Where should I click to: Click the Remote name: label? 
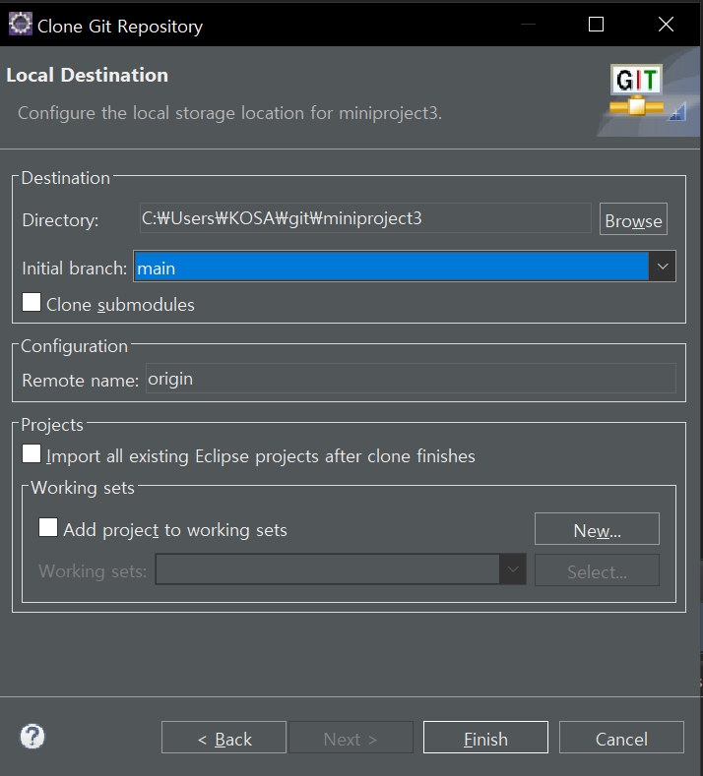81,380
